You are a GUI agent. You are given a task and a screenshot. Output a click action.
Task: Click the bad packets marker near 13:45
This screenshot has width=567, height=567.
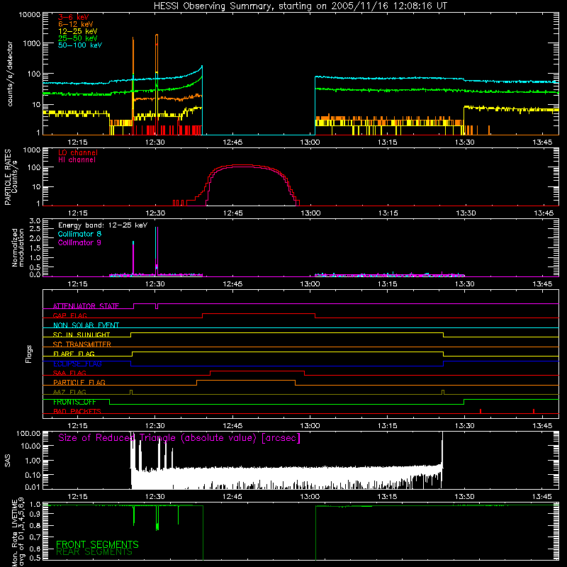534,411
